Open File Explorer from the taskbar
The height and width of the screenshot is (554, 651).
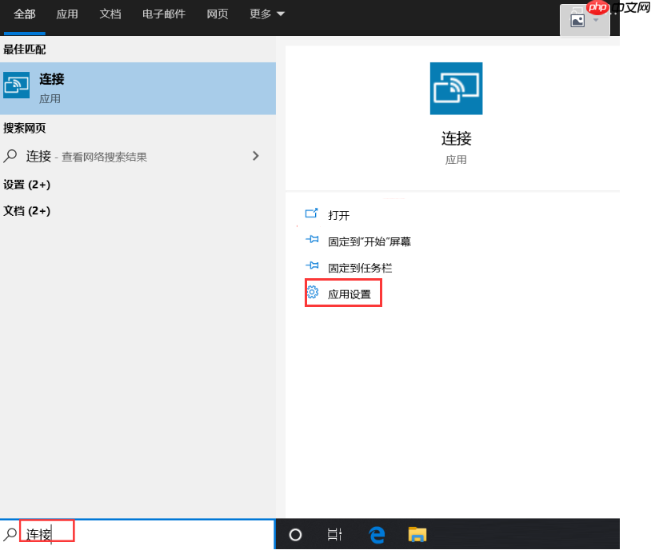click(417, 534)
